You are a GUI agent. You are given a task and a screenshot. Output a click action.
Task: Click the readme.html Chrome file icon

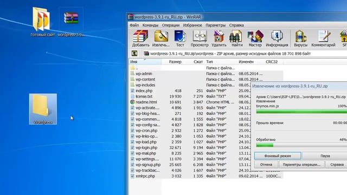point(132,102)
